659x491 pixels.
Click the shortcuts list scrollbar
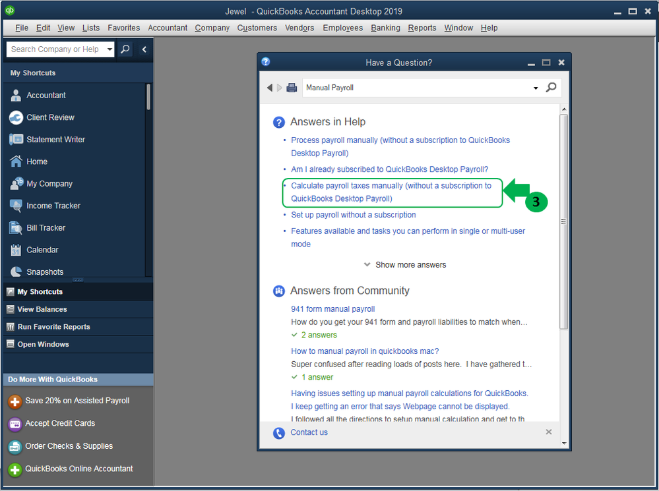pyautogui.click(x=148, y=97)
